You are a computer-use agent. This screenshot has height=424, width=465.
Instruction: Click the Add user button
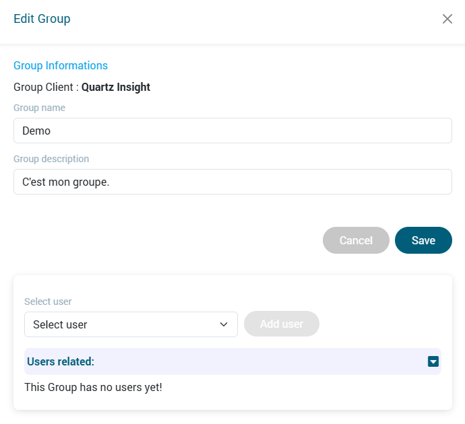pos(281,324)
